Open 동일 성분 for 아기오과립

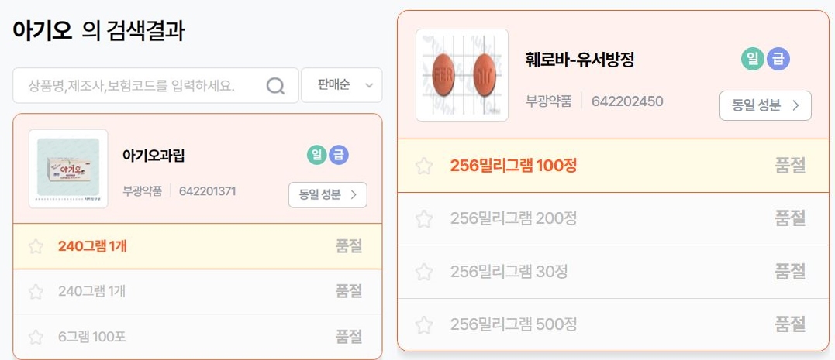pyautogui.click(x=327, y=194)
